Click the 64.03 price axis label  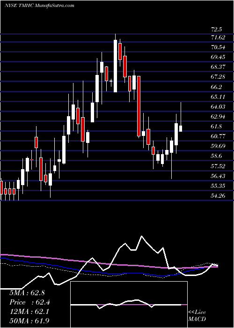click(218, 107)
